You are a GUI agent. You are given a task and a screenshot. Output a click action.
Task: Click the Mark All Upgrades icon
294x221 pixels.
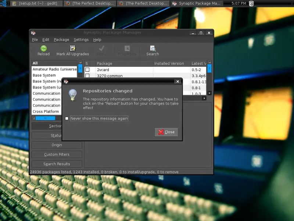(72, 49)
